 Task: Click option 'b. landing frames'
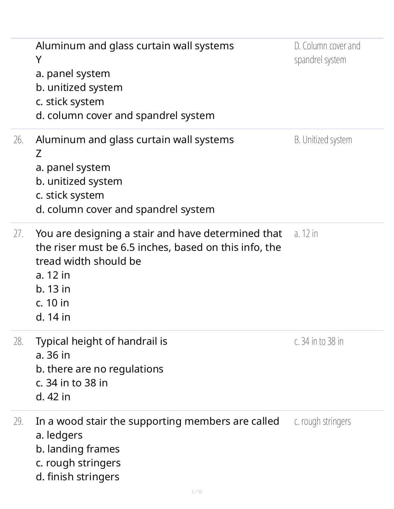(x=77, y=449)
